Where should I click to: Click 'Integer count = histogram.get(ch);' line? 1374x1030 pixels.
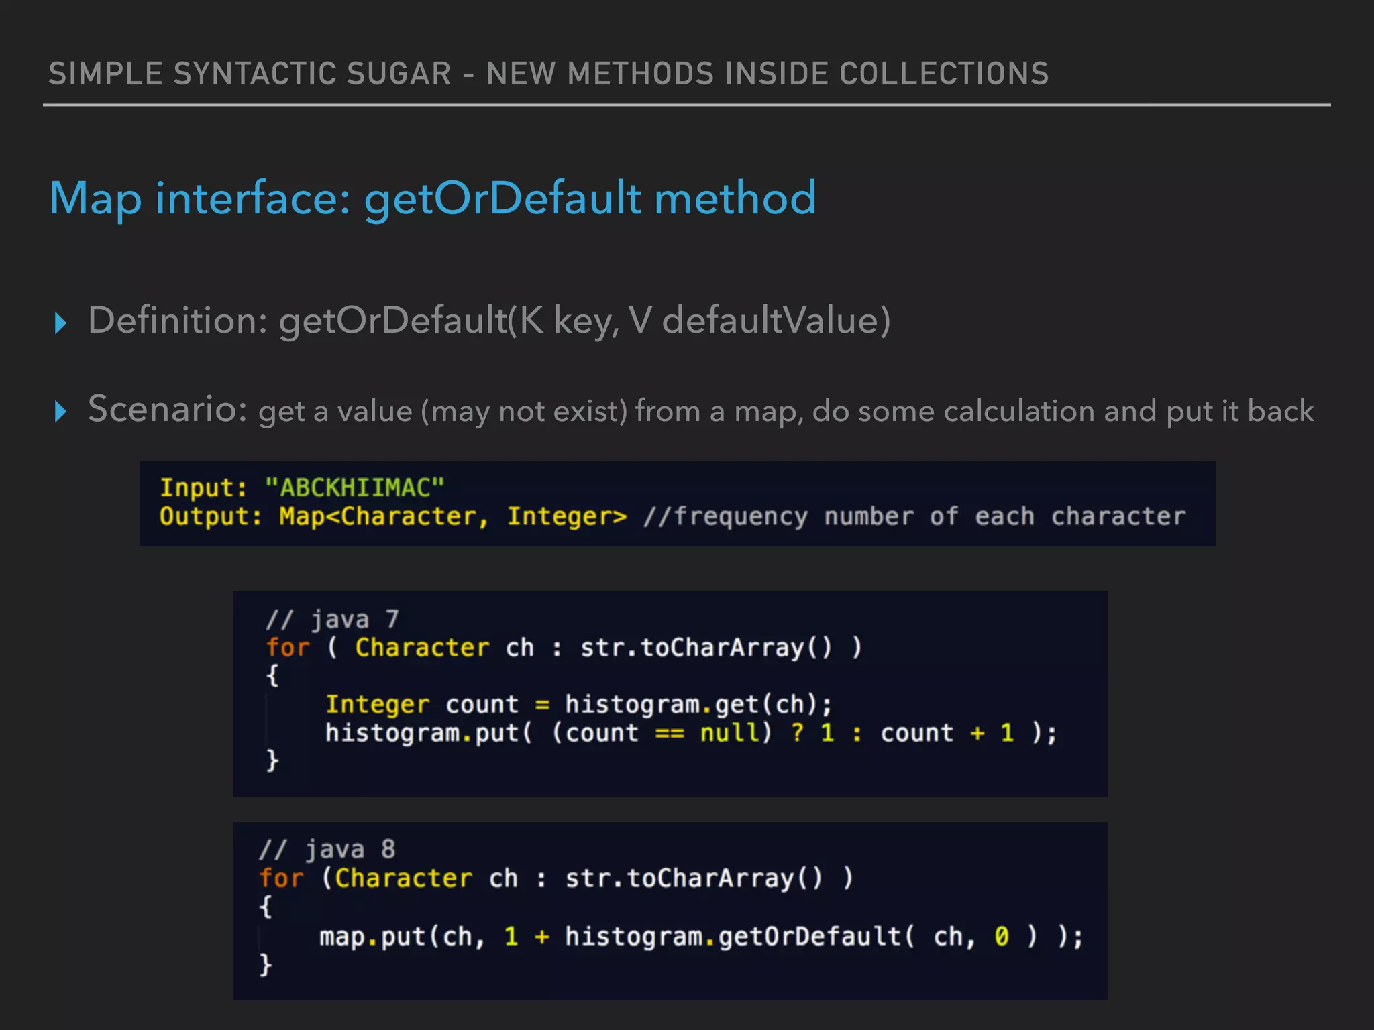tap(578, 705)
